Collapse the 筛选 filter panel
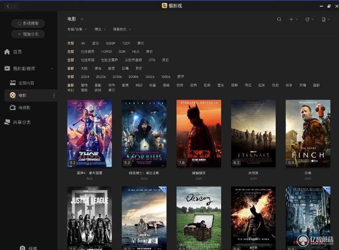This screenshot has height=250, width=339. tap(100, 29)
